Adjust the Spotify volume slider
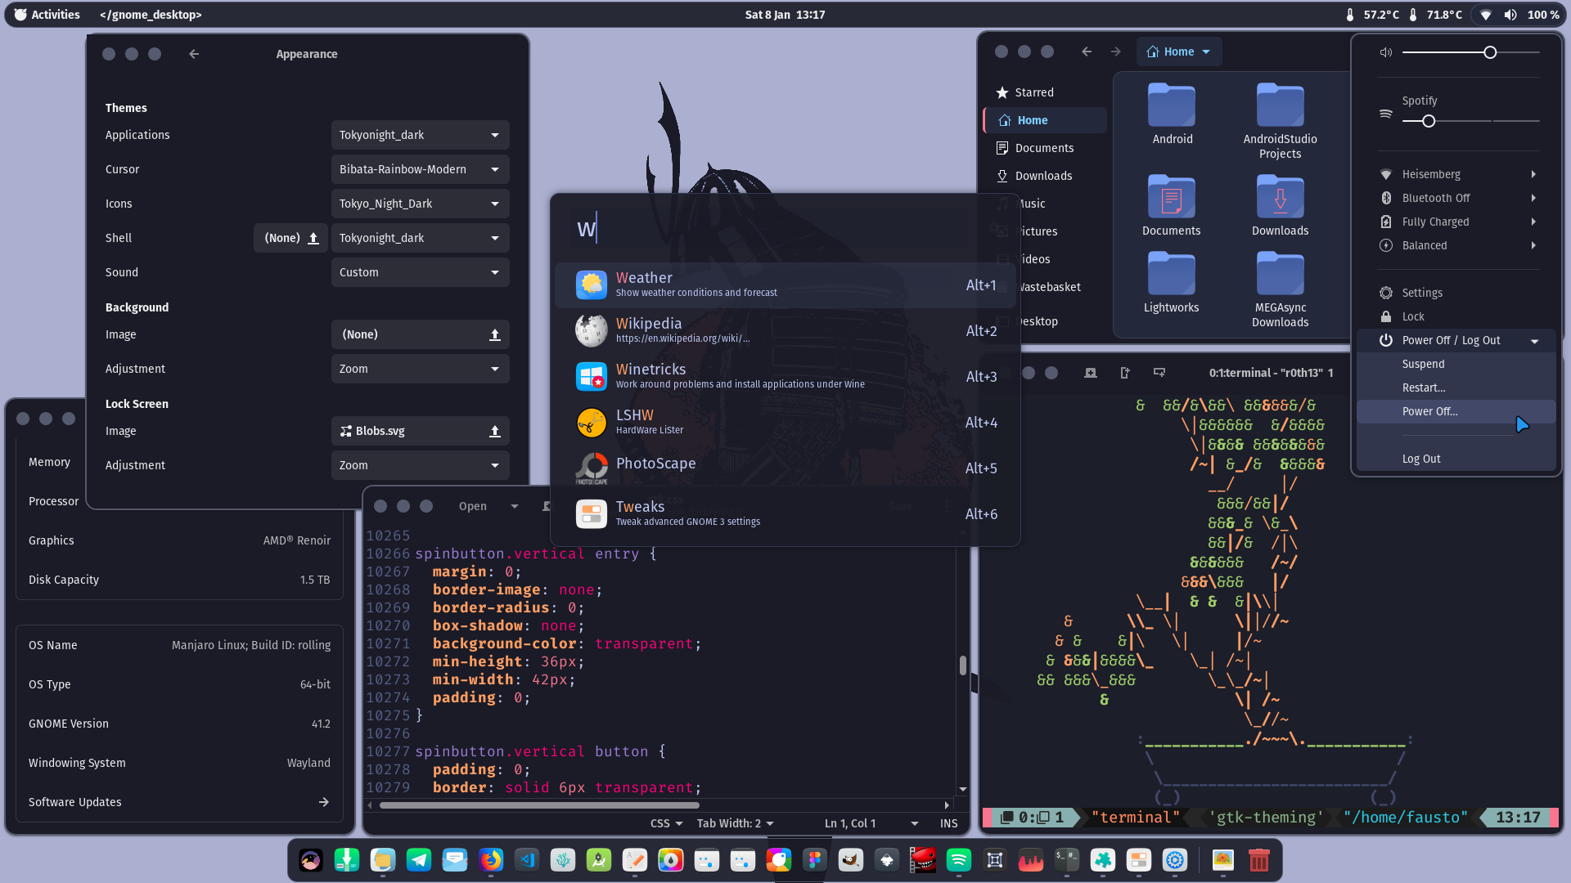 coord(1471,121)
